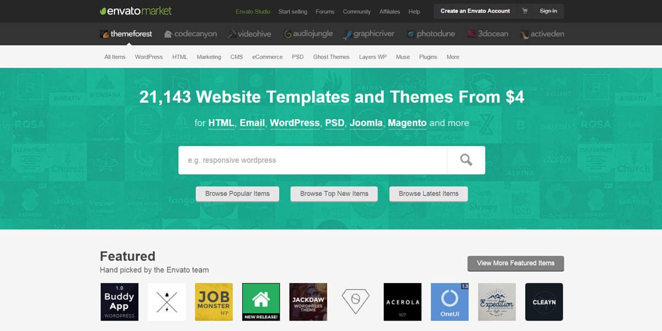This screenshot has width=662, height=331.
Task: Open the eCommerce category menu
Action: 268,57
